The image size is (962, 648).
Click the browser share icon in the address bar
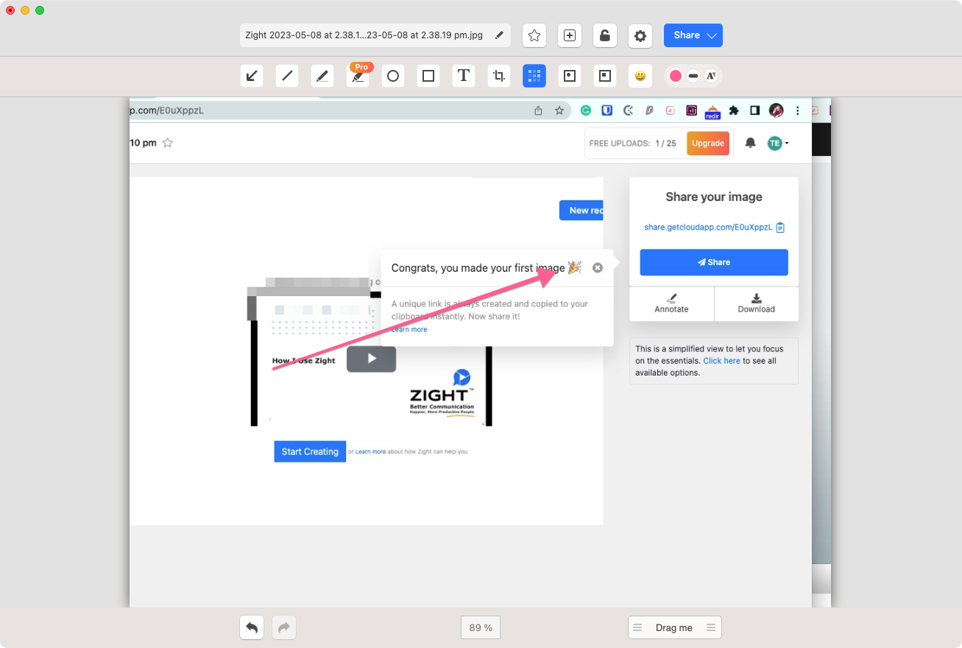pyautogui.click(x=539, y=110)
